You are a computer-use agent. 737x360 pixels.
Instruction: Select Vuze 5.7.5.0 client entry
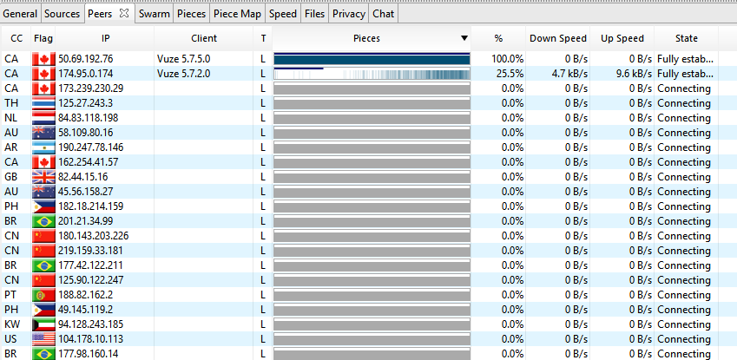[x=183, y=59]
